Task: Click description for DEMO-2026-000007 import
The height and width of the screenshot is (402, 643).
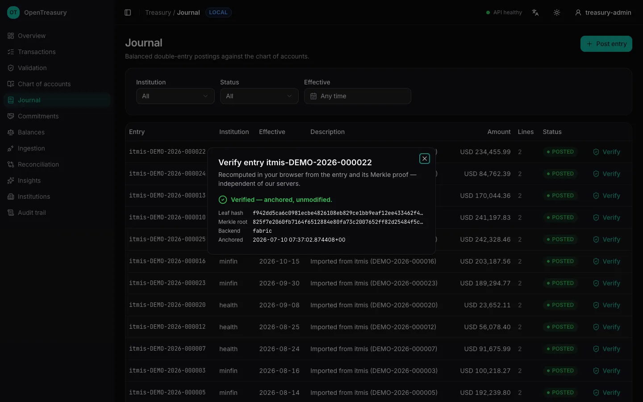Action: 374,349
